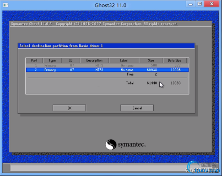Click the Total size 61440 value

point(152,83)
